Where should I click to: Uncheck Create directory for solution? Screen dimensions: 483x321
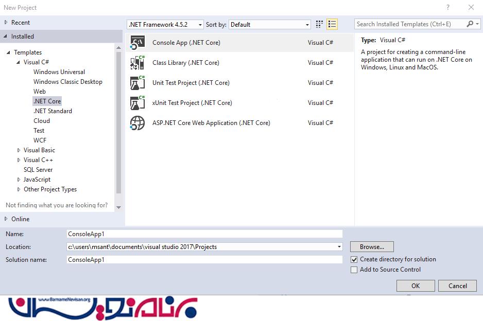coord(354,260)
